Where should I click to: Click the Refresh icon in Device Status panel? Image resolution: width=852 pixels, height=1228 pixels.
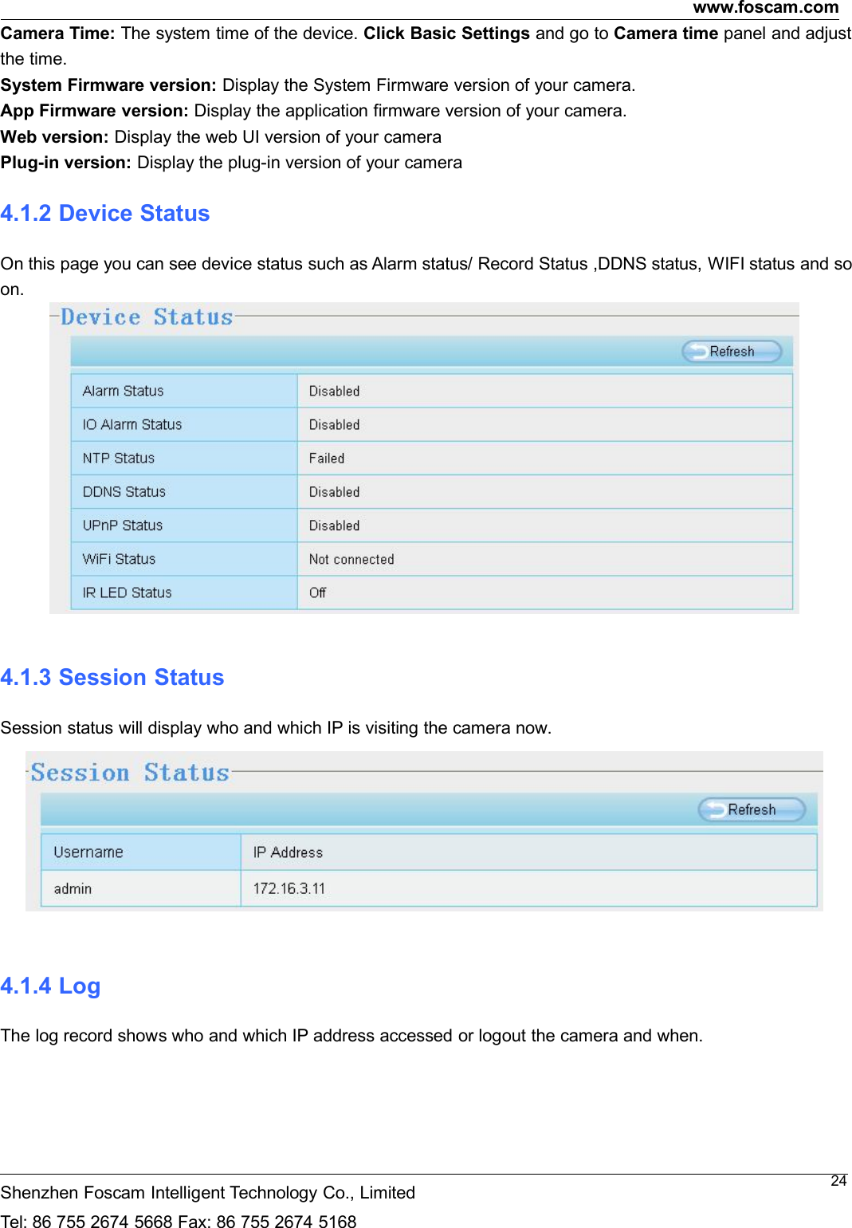[730, 350]
